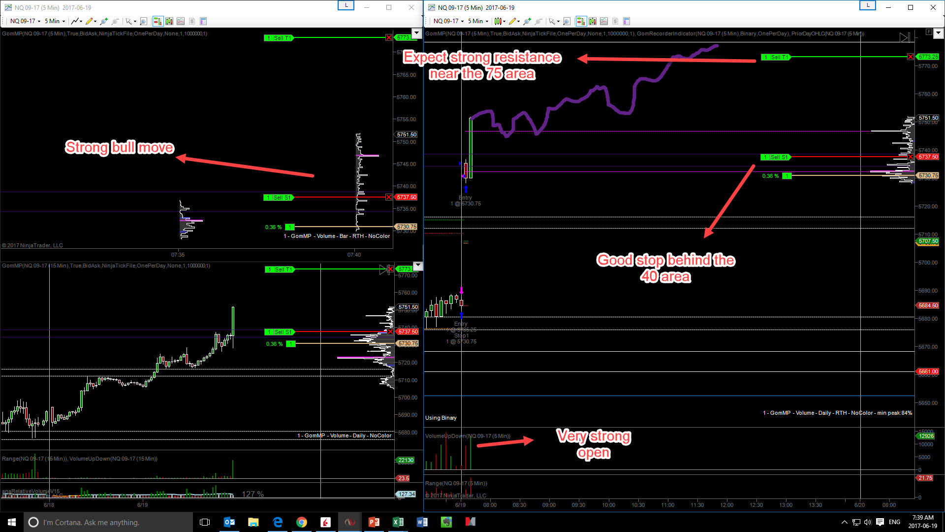Screen dimensions: 945x532
Task: Show hidden system tray icons
Action: point(845,522)
